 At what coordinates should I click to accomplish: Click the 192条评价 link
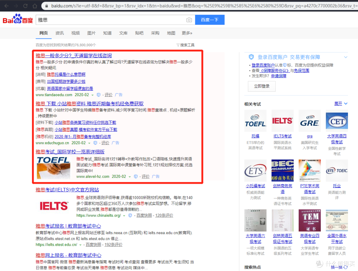click(113, 245)
